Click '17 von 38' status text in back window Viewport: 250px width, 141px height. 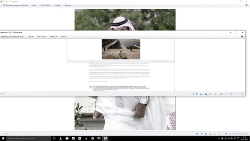pyautogui.click(x=5, y=134)
